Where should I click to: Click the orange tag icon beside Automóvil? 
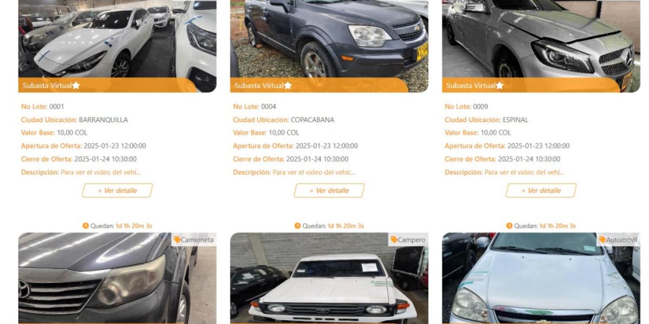(602, 240)
